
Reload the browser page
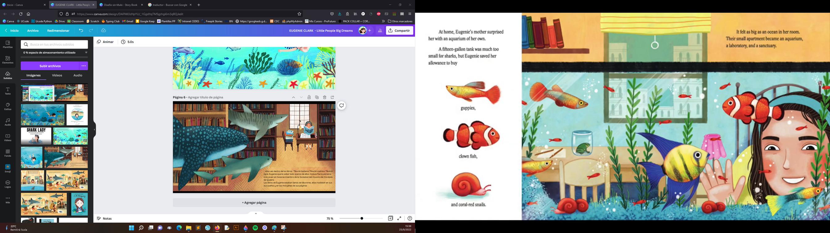click(21, 14)
